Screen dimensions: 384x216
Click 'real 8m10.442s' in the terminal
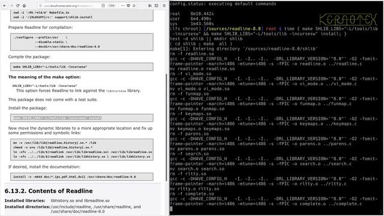click(x=192, y=14)
